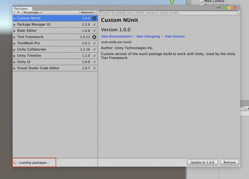Viewport: 249px width, 179px height.
Task: Select the Rider Editor package row
Action: 45,31
